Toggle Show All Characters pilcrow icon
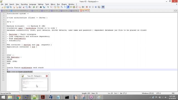Image resolution: width=178 pixels, height=100 pixels. point(65,7)
